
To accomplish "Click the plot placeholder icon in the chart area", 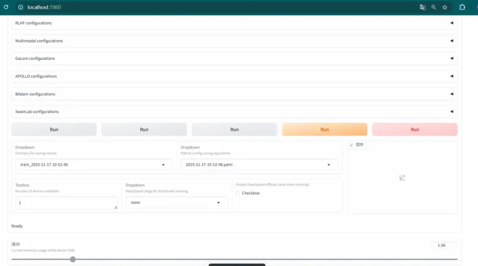I will coord(402,178).
